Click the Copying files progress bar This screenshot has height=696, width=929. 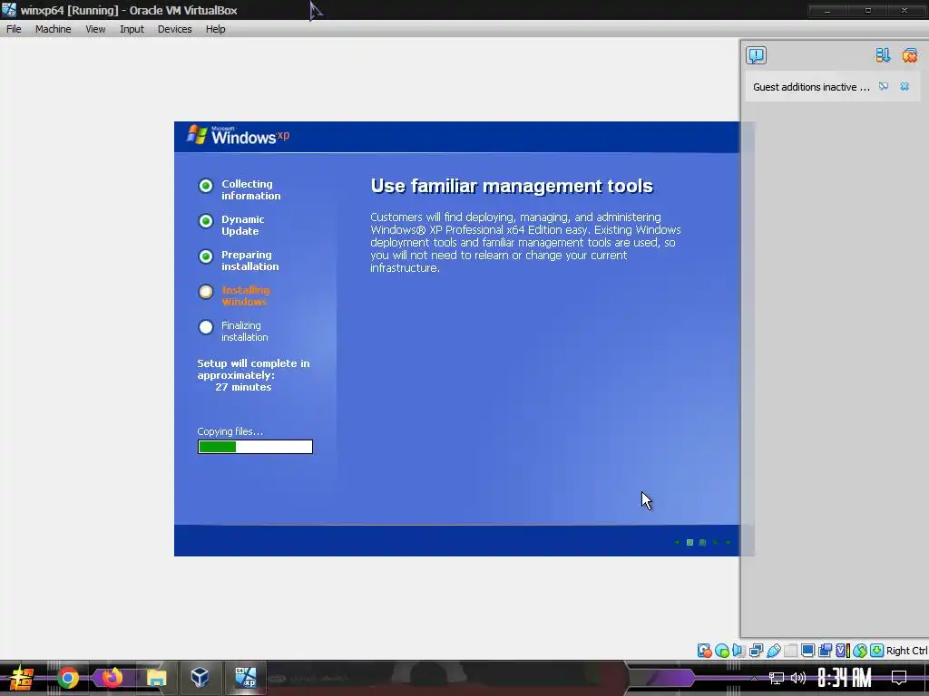click(x=255, y=447)
